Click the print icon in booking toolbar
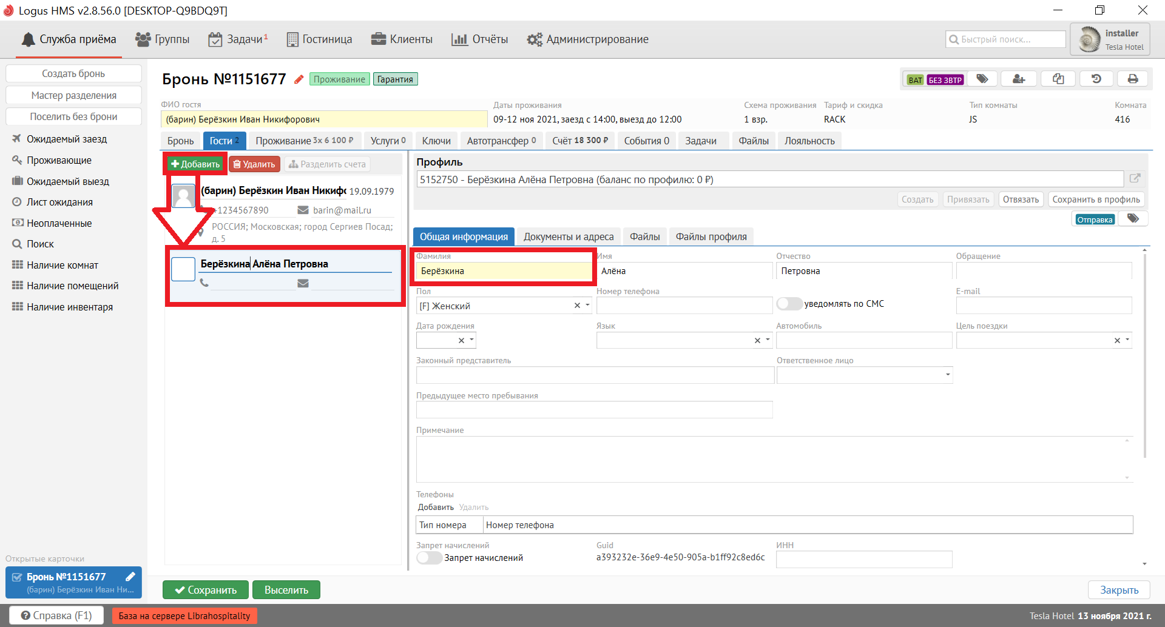The image size is (1165, 627). pos(1132,79)
